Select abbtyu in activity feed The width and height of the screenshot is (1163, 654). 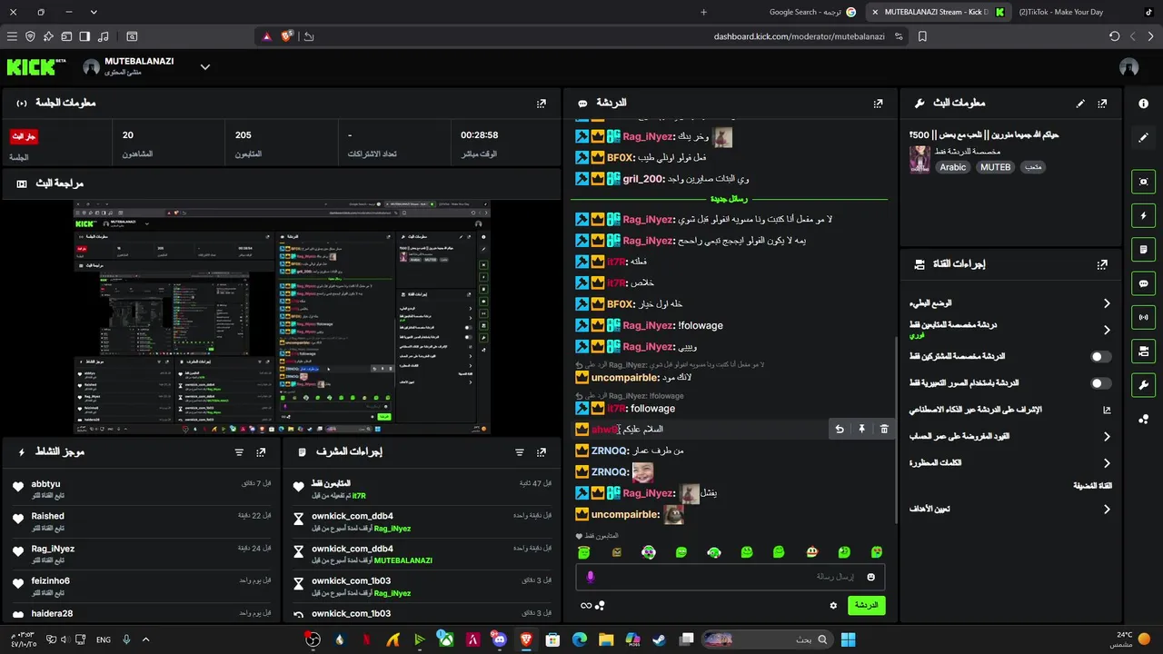click(46, 484)
